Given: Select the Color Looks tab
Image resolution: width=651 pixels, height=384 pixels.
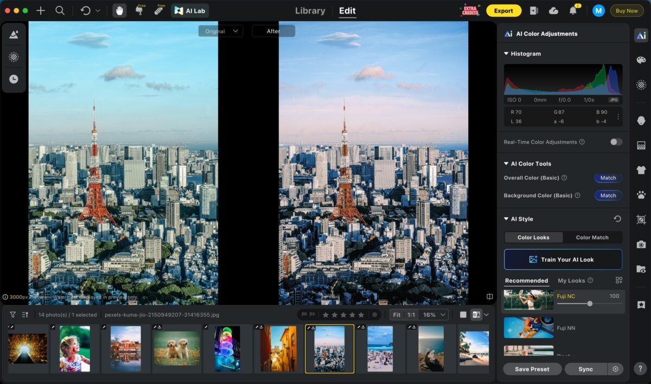Looking at the screenshot, I should point(533,237).
